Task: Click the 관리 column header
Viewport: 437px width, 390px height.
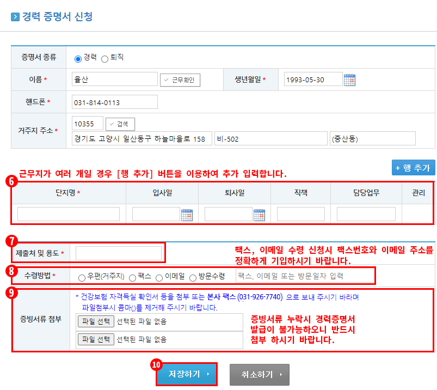Action: point(418,193)
